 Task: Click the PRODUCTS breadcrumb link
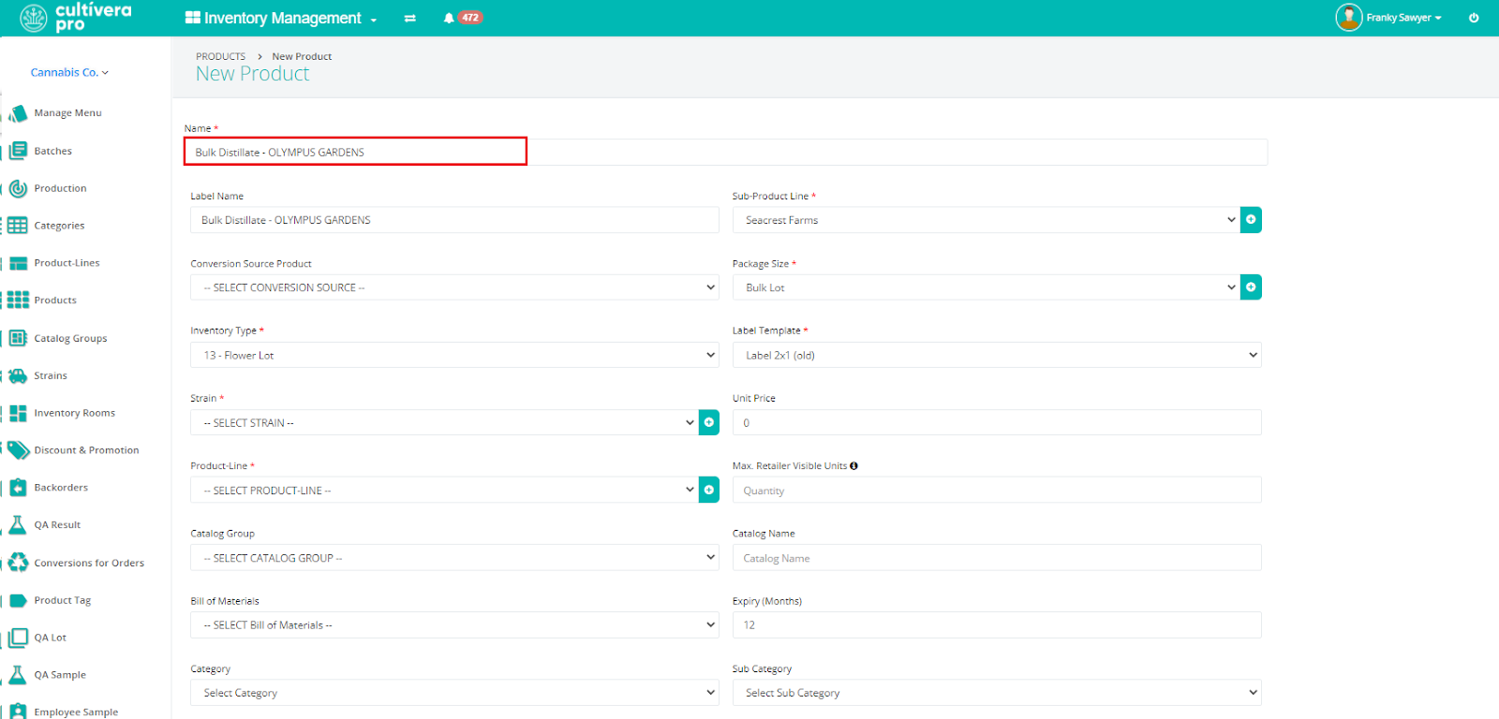pos(220,56)
